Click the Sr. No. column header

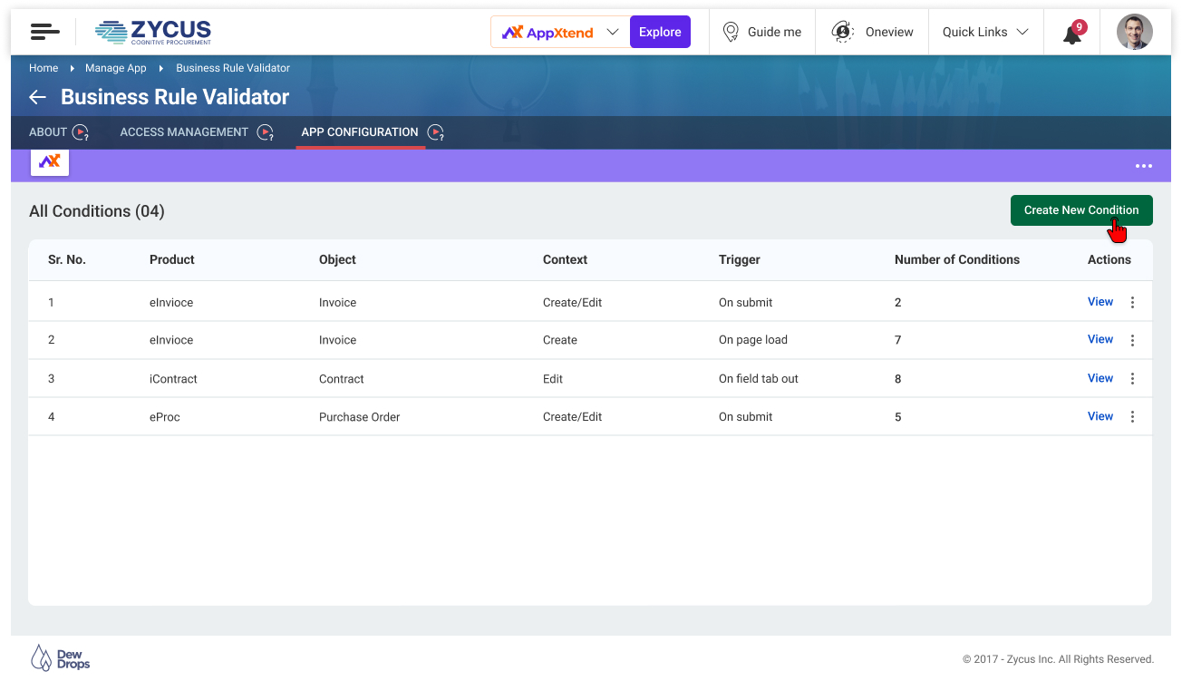point(67,259)
